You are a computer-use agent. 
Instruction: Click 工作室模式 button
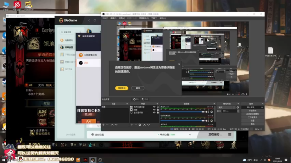[x=252, y=117]
